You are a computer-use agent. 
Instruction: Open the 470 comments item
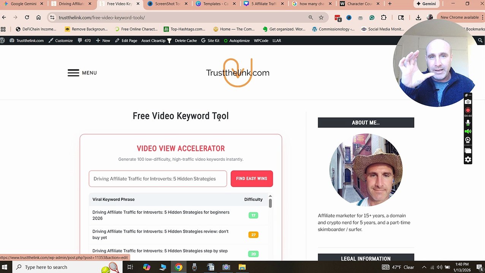[84, 41]
